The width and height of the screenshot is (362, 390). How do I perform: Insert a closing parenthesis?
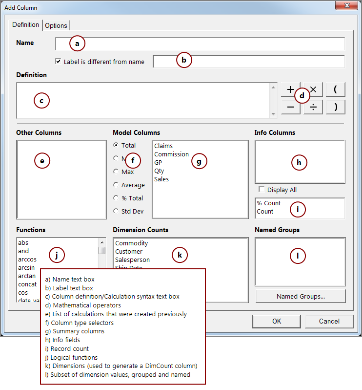[336, 107]
